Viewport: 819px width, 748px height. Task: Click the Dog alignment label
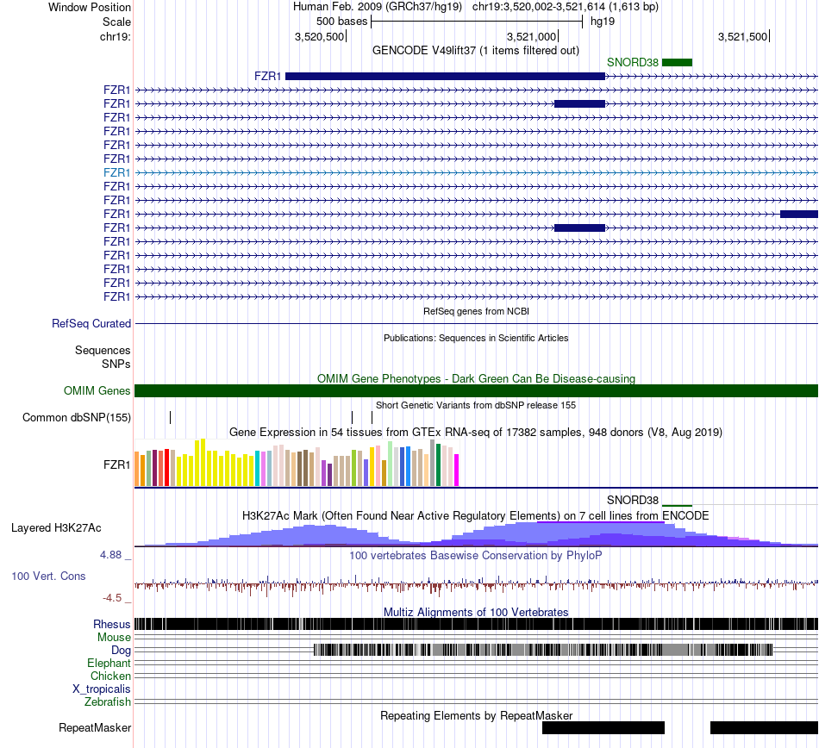(x=121, y=651)
